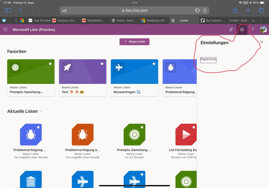This screenshot has width=269, height=188.
Task: Expand the Aktuelle Listen dropdown chevron
Action: [41, 112]
